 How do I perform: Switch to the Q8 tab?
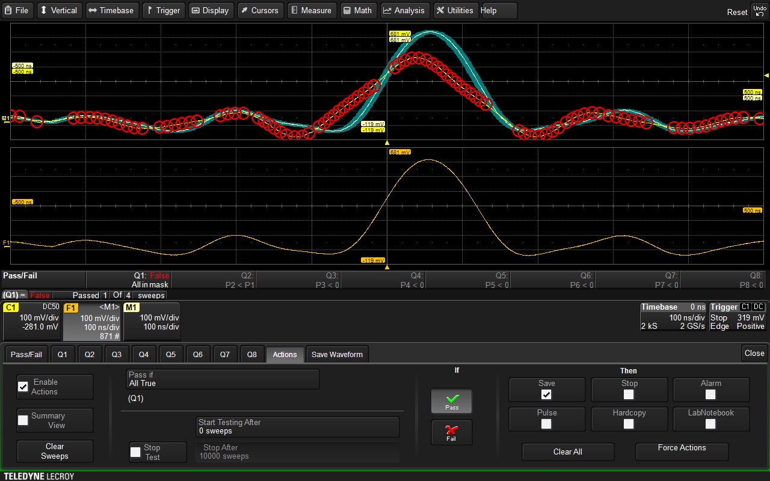click(x=252, y=354)
